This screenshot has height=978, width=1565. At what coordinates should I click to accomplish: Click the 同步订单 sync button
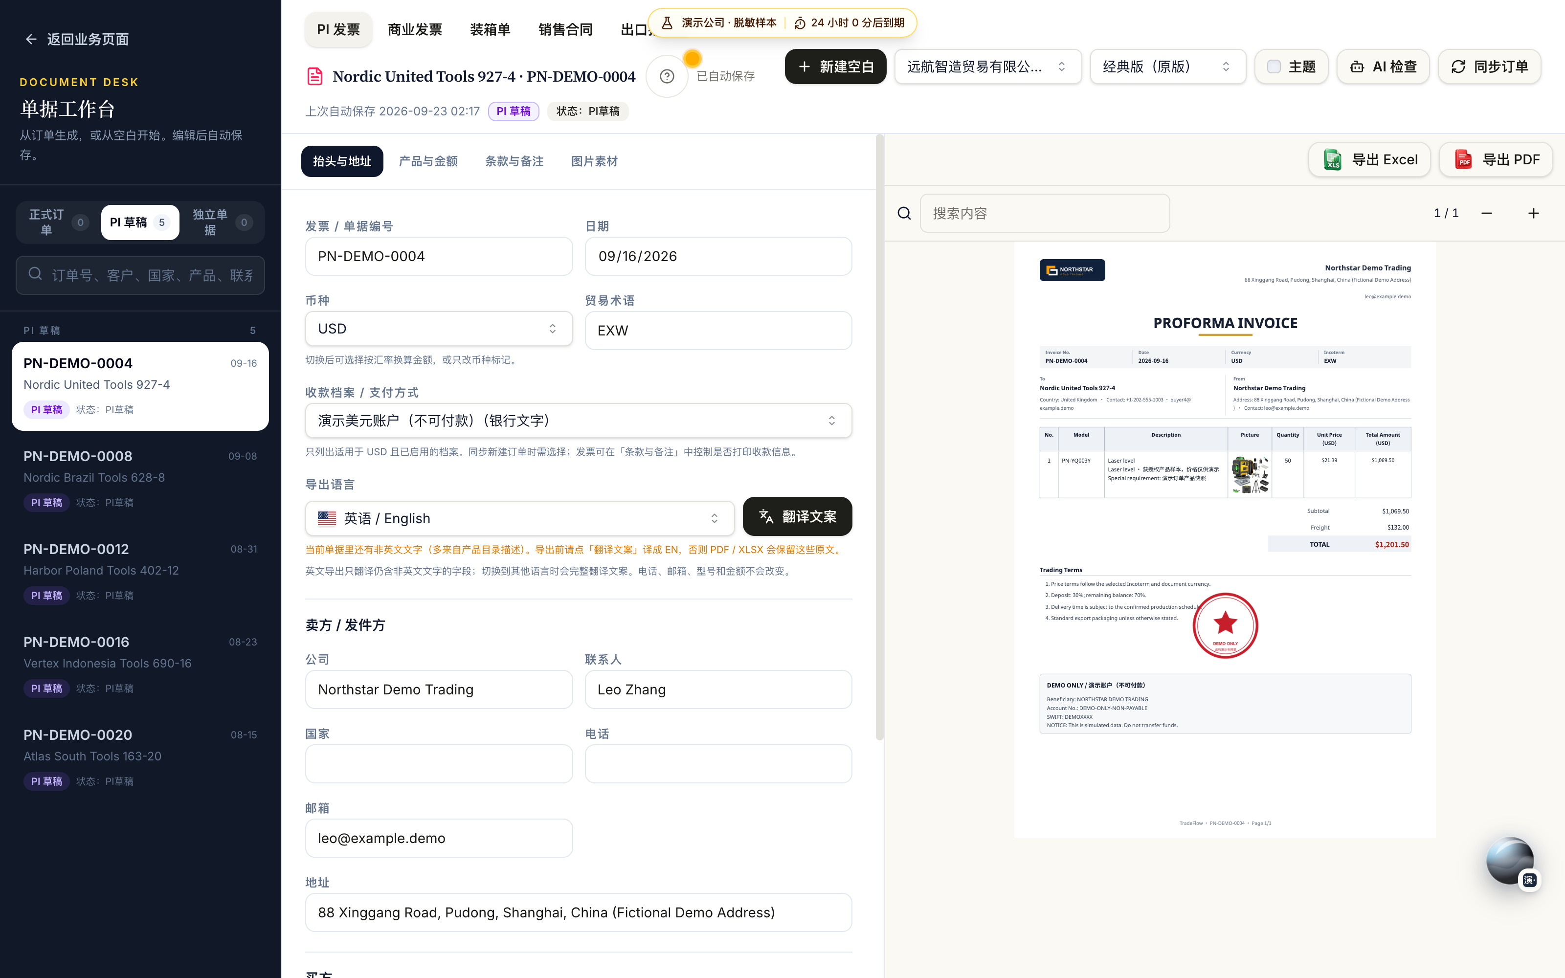point(1489,67)
